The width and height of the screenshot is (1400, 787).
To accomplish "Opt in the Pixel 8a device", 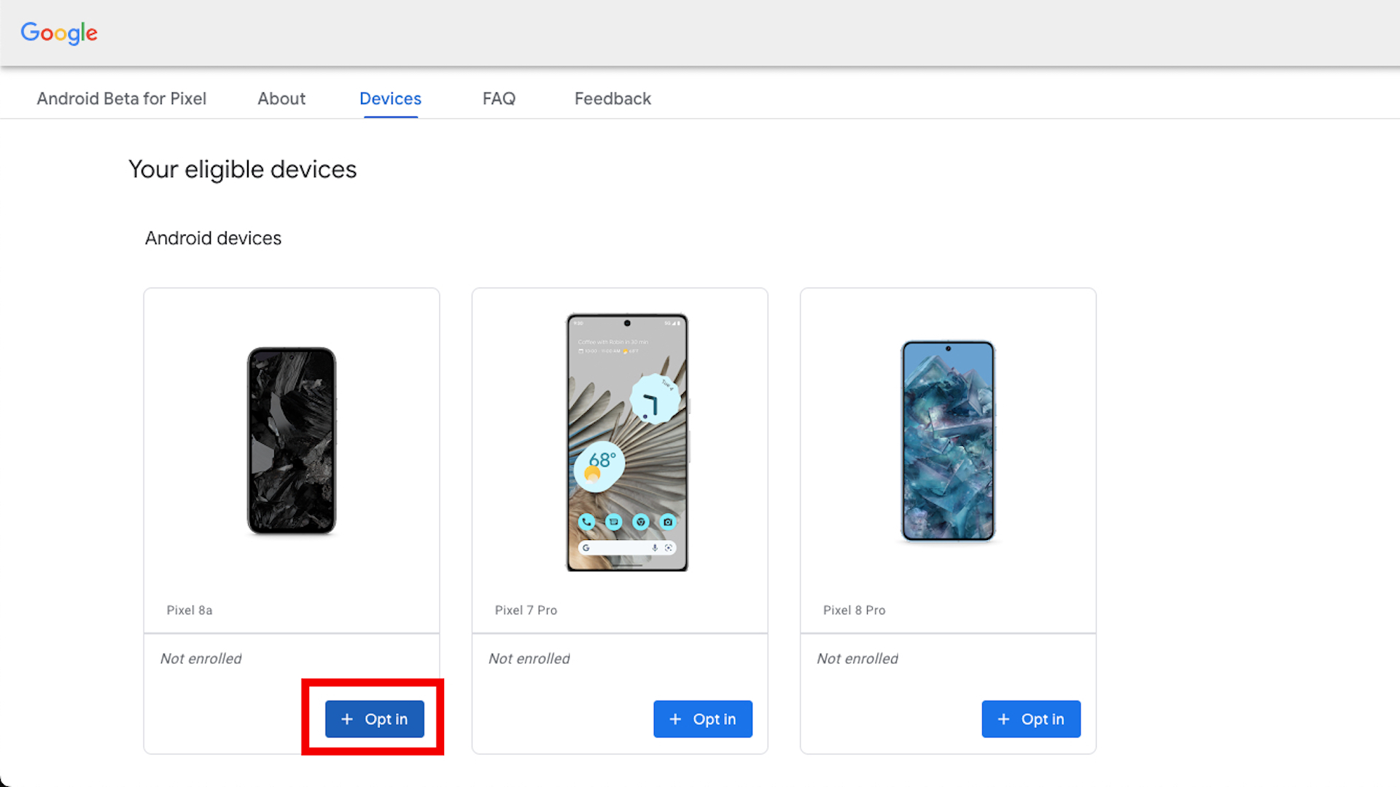I will point(374,719).
